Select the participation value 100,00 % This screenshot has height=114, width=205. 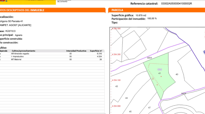[x=152, y=19]
